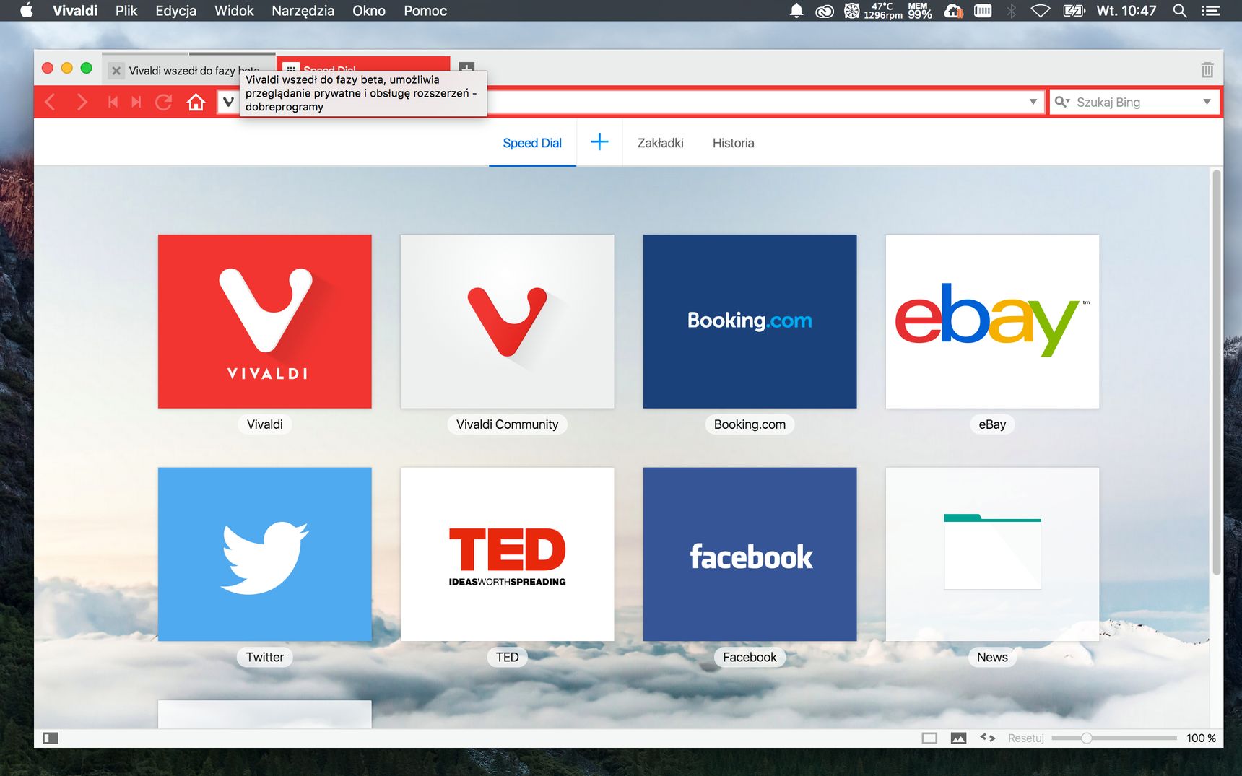This screenshot has height=776, width=1242.
Task: Click the Facebook label text
Action: tap(750, 657)
